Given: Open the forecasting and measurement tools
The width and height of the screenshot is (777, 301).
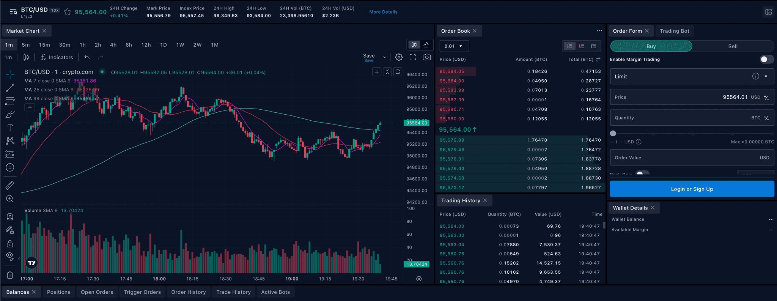Looking at the screenshot, I should (x=10, y=154).
